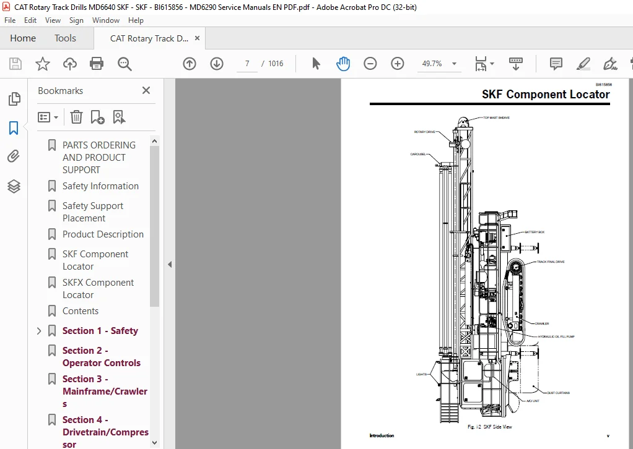The height and width of the screenshot is (449, 633).
Task: Switch to the Tools tab
Action: coord(65,38)
